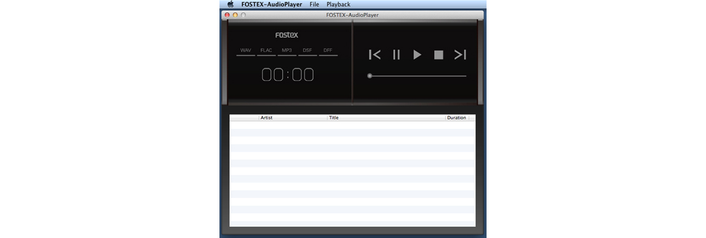Click the playback position slider knob
This screenshot has height=238, width=706.
coord(369,76)
